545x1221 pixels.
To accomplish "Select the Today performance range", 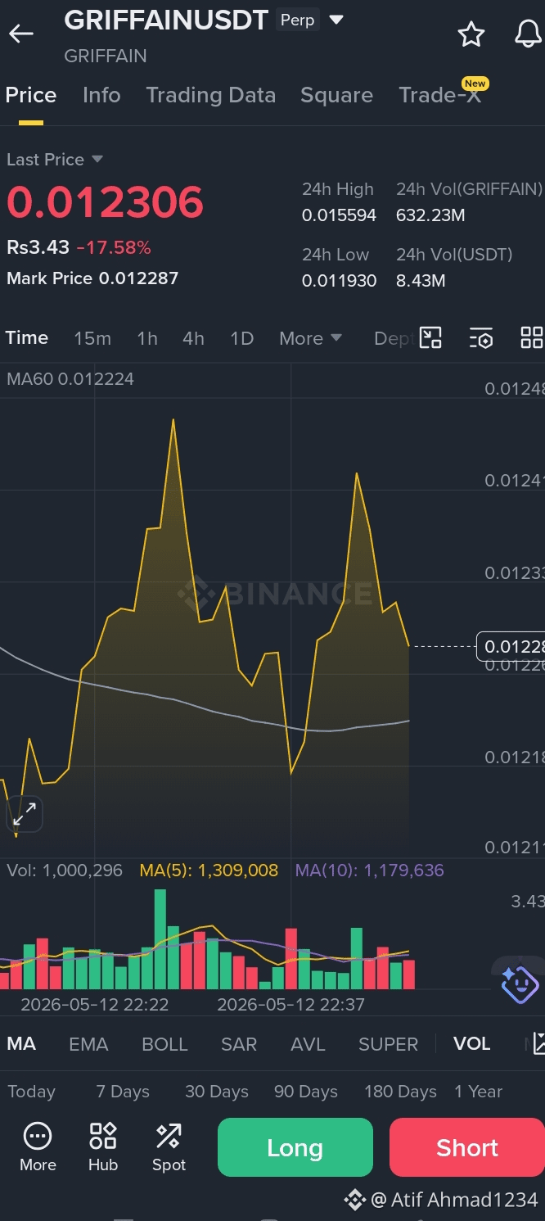I will click(x=32, y=1092).
